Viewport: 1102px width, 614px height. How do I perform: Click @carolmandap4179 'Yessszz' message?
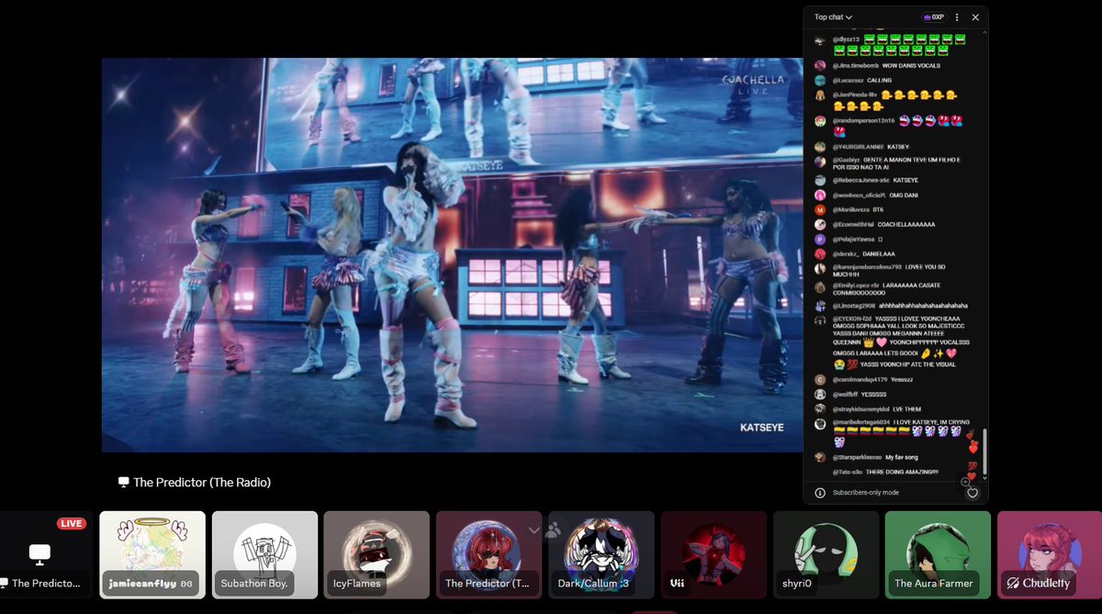(864, 379)
